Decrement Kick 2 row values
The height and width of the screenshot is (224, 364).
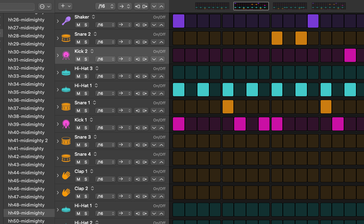click(x=154, y=59)
